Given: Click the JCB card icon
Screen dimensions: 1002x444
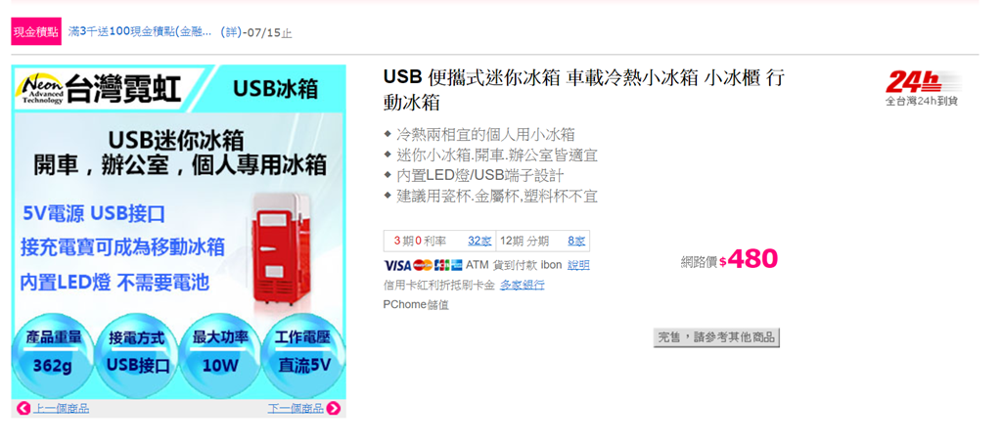Looking at the screenshot, I should click(442, 265).
